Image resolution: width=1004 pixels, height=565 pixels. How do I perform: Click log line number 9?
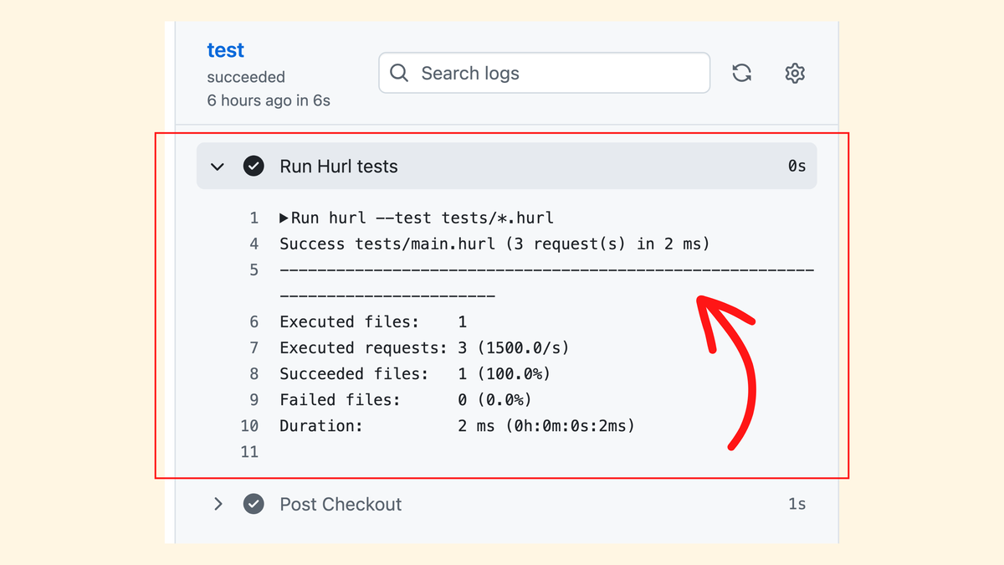[254, 400]
